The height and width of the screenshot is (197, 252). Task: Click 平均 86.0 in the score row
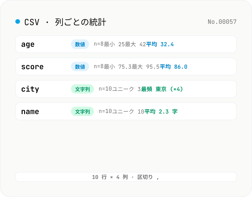[174, 67]
